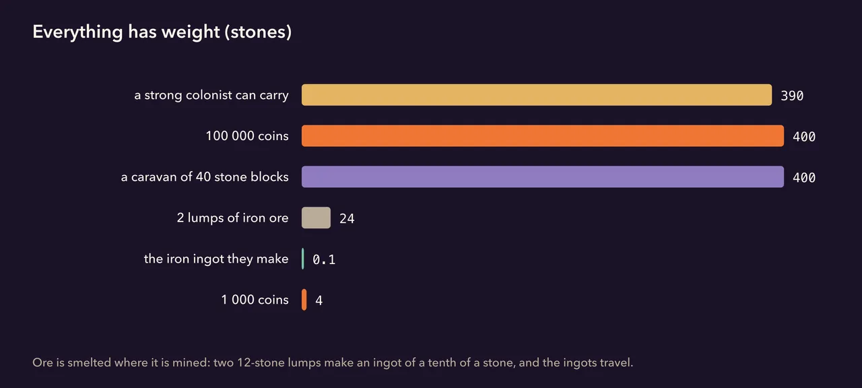
Task: Click the 24 value label
Action: pyautogui.click(x=347, y=218)
